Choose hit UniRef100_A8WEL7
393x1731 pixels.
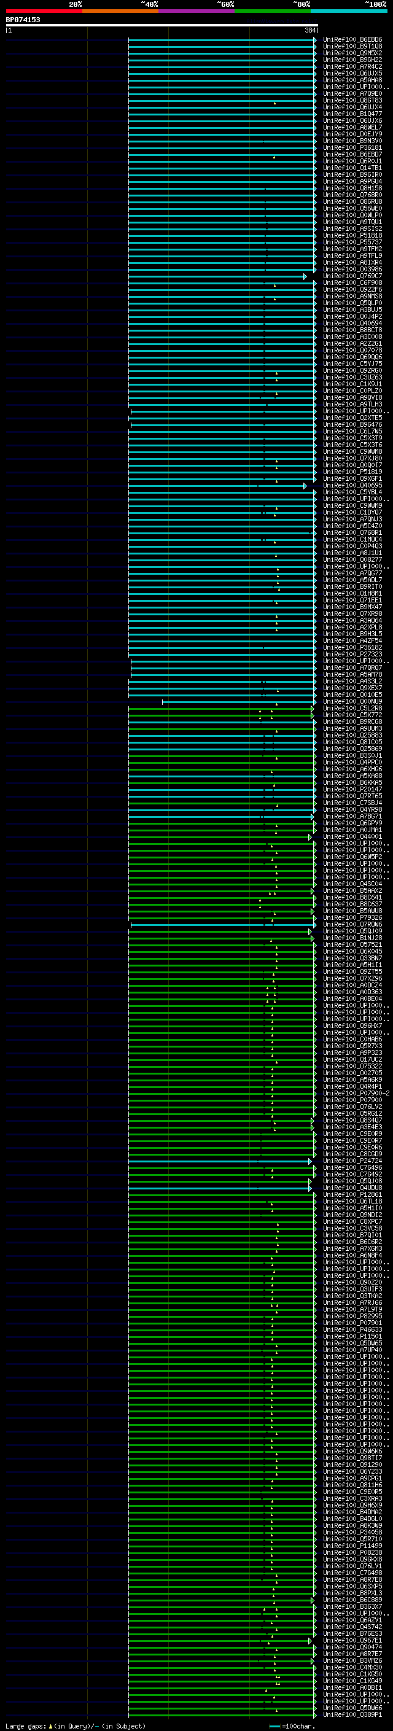coord(352,128)
